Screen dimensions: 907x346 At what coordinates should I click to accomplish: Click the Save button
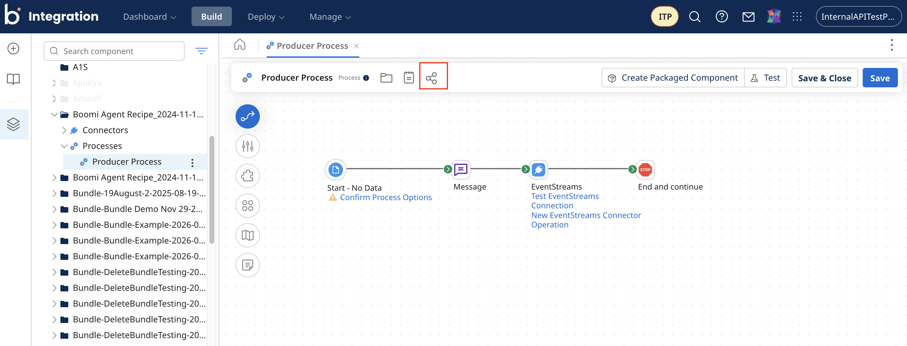(880, 78)
